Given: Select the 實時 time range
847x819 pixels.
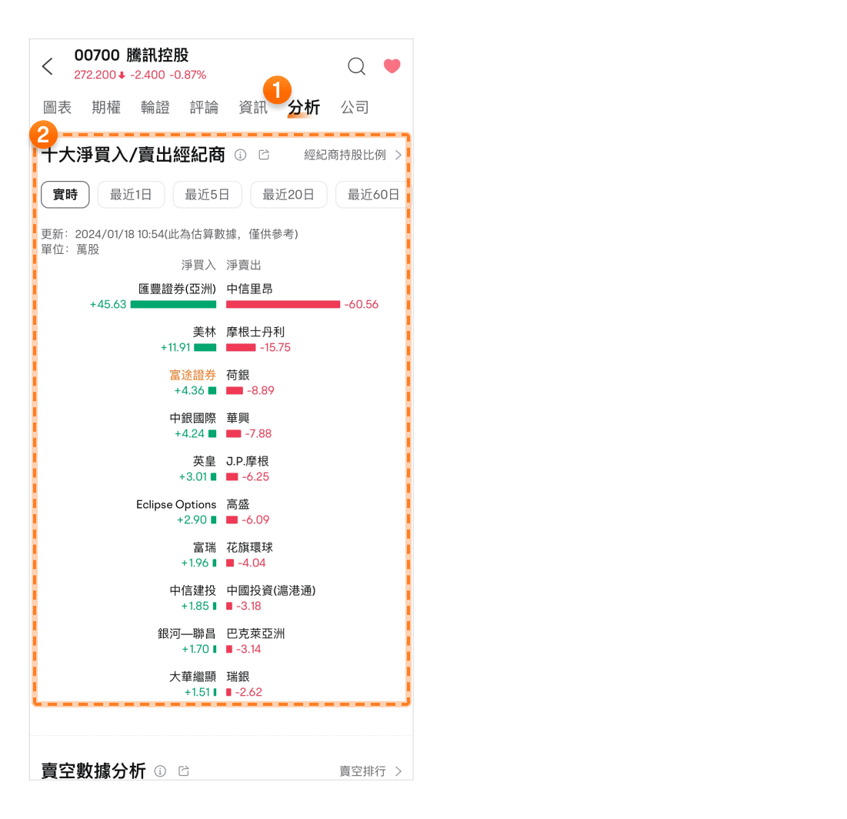Looking at the screenshot, I should click(65, 195).
